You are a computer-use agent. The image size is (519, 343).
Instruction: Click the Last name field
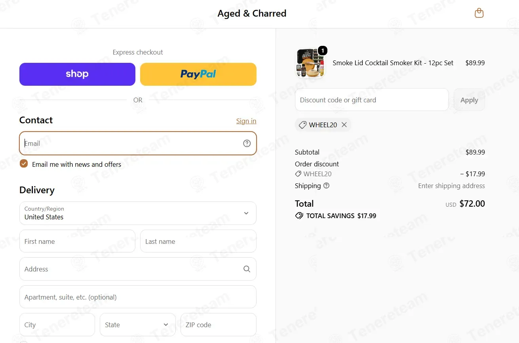(x=198, y=241)
